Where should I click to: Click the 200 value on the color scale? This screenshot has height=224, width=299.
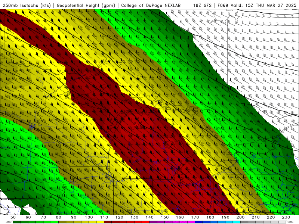[x=240, y=217]
